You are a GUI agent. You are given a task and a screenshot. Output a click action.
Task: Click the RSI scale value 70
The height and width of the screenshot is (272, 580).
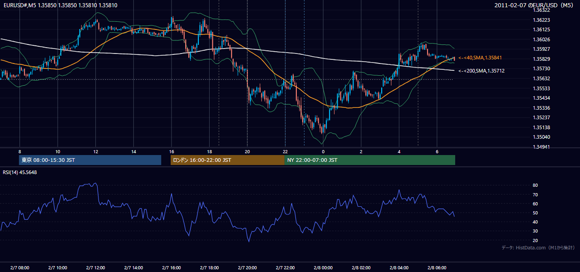pyautogui.click(x=536, y=194)
